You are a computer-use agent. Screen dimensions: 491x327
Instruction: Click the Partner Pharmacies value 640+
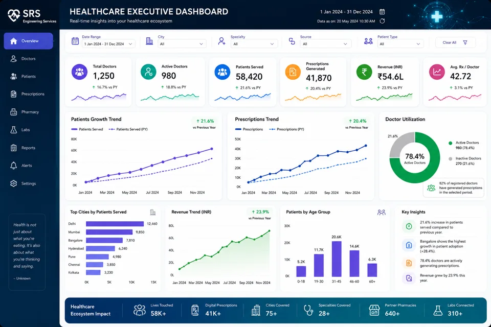(392, 314)
